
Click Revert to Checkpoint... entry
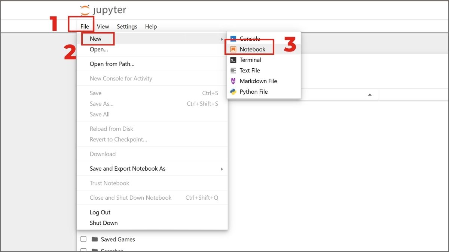tap(152, 139)
